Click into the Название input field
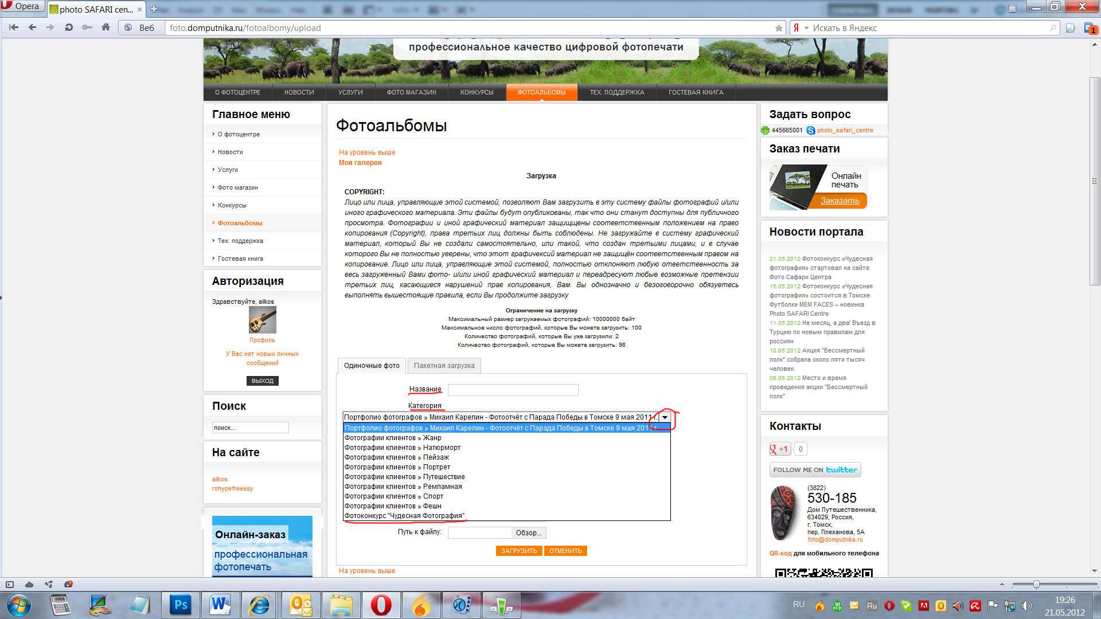Viewport: 1101px width, 619px height. click(513, 390)
